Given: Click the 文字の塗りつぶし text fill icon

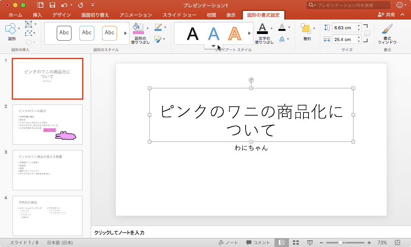Looking at the screenshot, I should [x=262, y=29].
